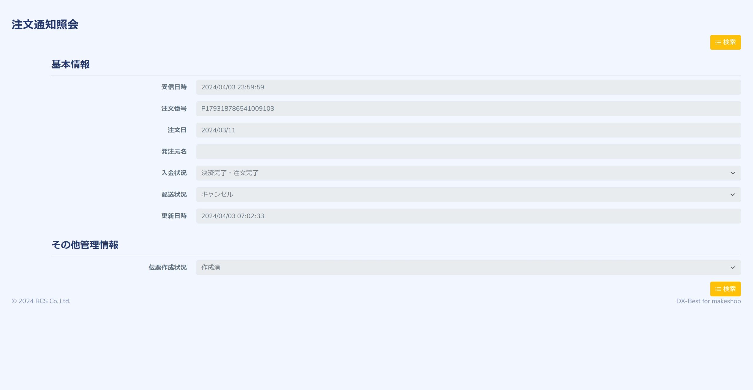Click the 受信日時 date-time field

click(468, 87)
